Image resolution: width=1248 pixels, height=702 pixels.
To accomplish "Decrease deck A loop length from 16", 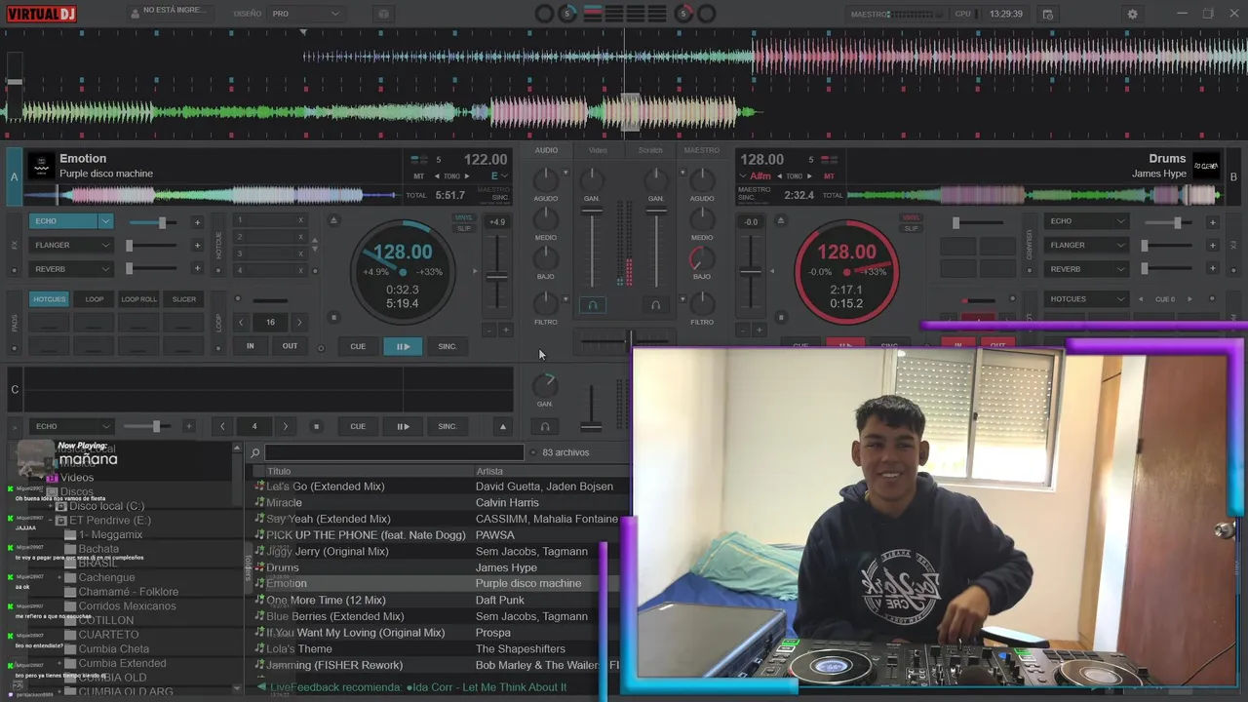I will pos(241,322).
